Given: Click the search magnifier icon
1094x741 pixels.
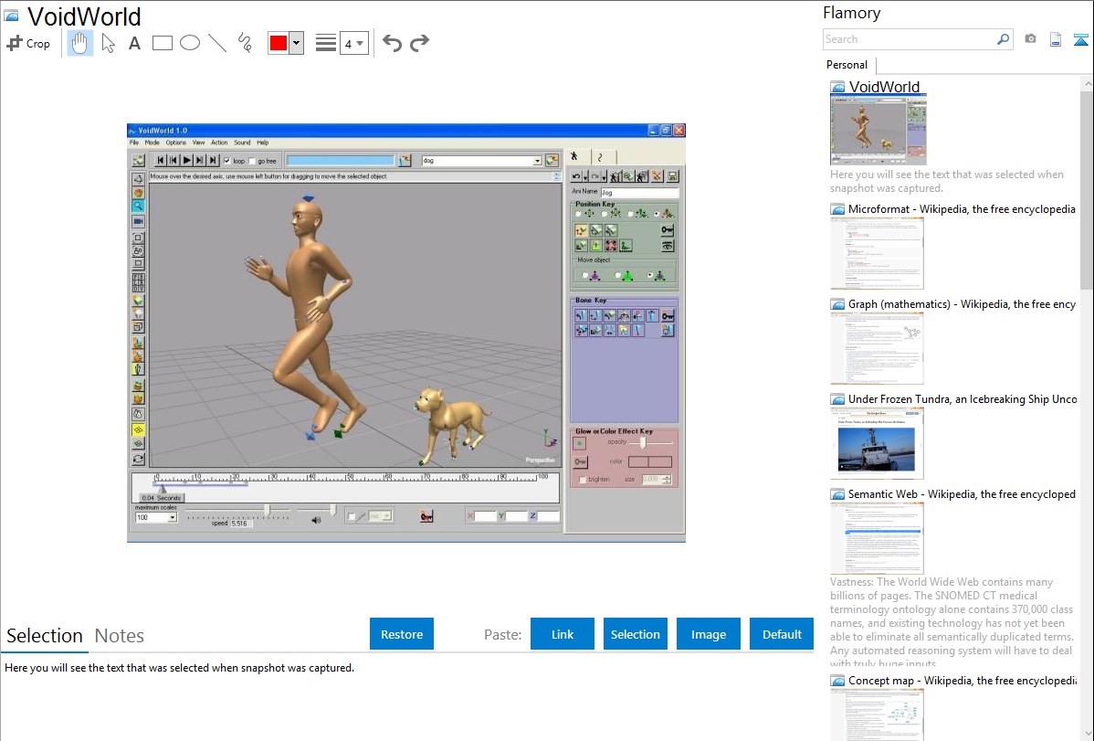Looking at the screenshot, I should coord(1003,39).
